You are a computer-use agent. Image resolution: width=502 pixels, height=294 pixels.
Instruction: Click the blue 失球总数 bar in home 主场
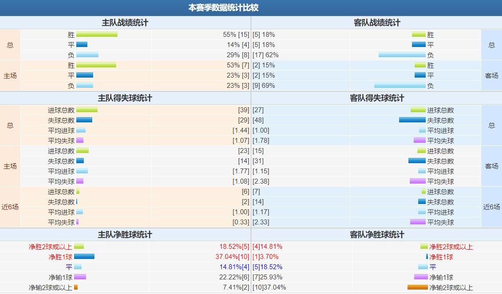pyautogui.click(x=81, y=161)
